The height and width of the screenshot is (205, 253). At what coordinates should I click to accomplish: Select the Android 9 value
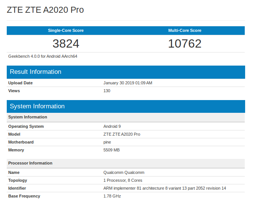coord(112,126)
